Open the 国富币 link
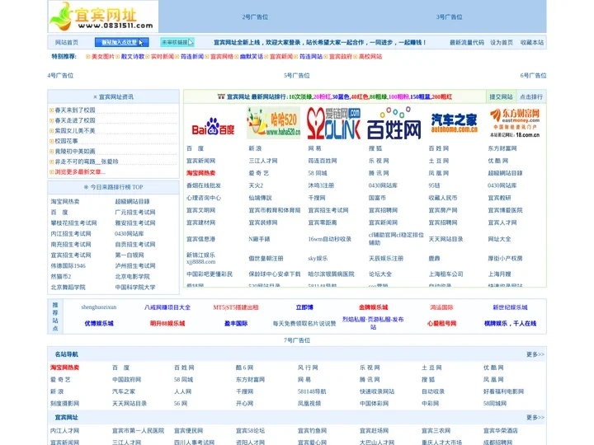The height and width of the screenshot is (445, 594). coord(377,198)
